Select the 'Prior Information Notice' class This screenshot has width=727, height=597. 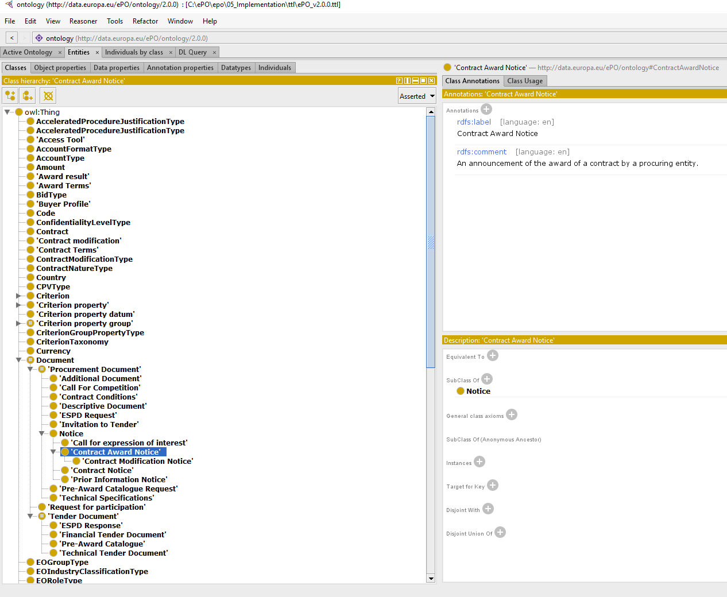tap(119, 480)
